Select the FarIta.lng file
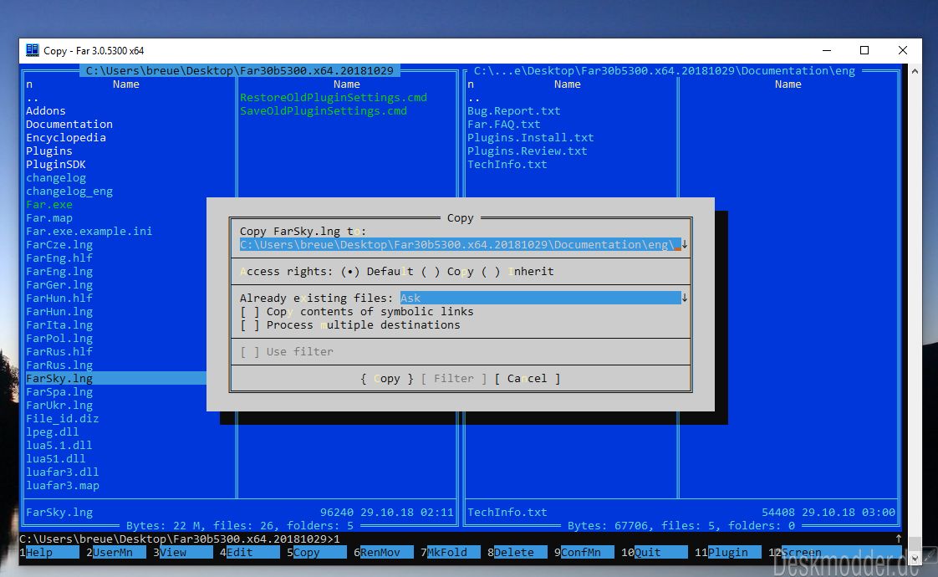938x577 pixels. [59, 325]
